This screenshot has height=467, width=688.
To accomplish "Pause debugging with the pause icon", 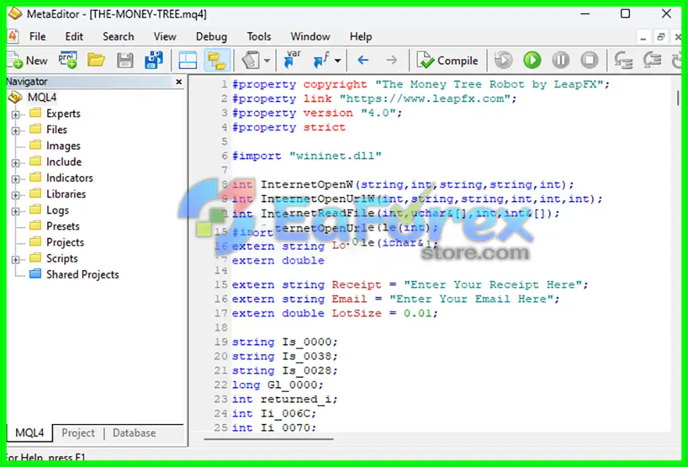I will (x=561, y=60).
